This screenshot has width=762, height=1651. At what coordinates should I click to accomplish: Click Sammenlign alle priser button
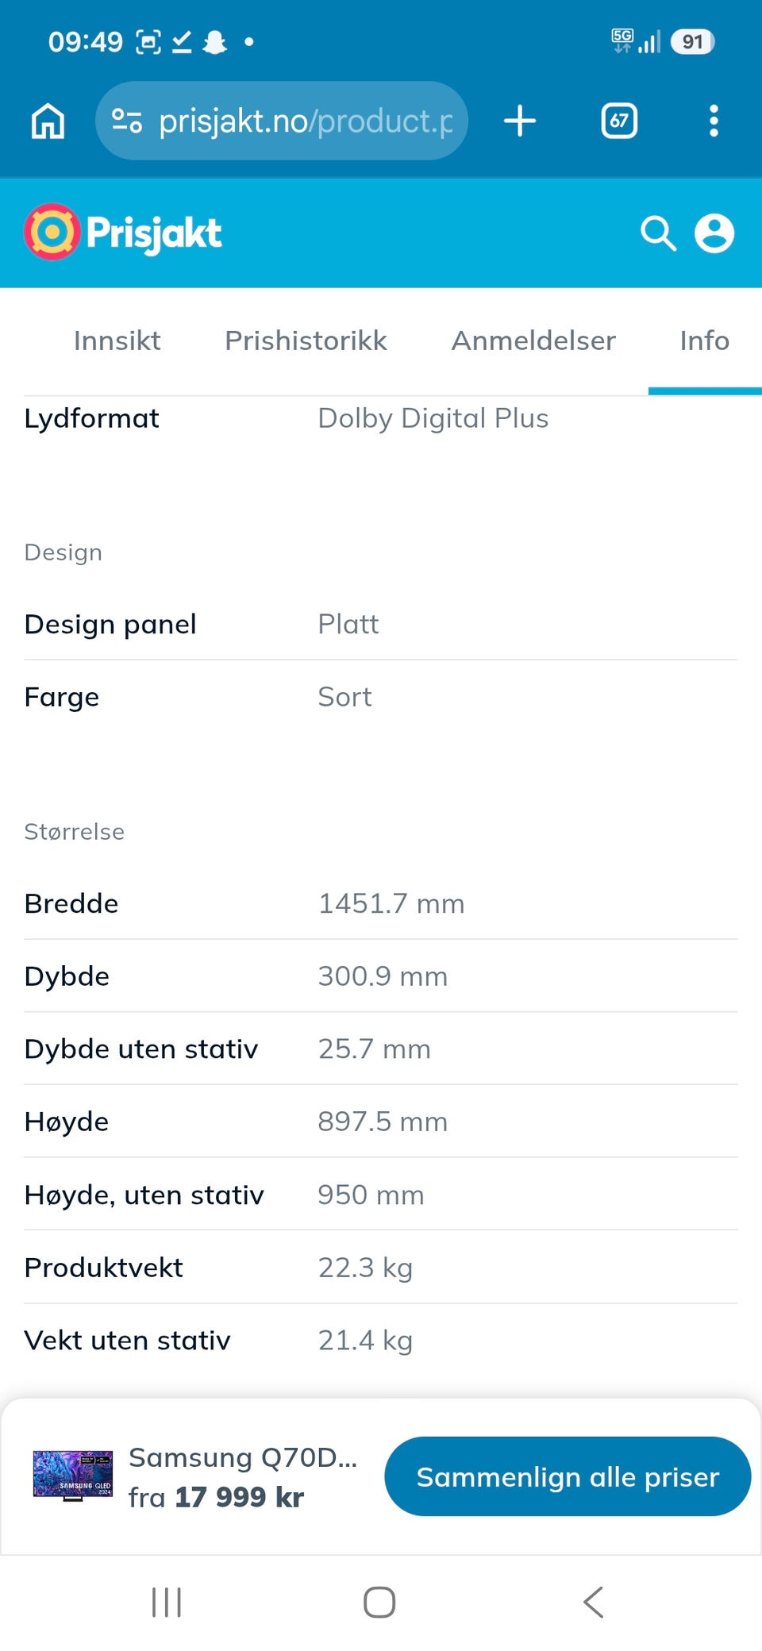click(568, 1476)
